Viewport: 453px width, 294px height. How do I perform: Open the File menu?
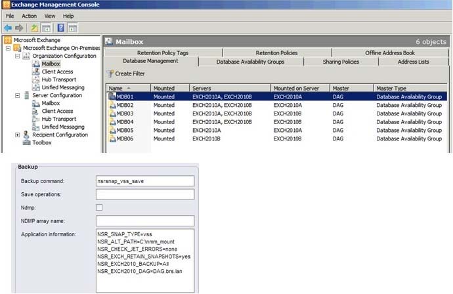click(x=10, y=16)
